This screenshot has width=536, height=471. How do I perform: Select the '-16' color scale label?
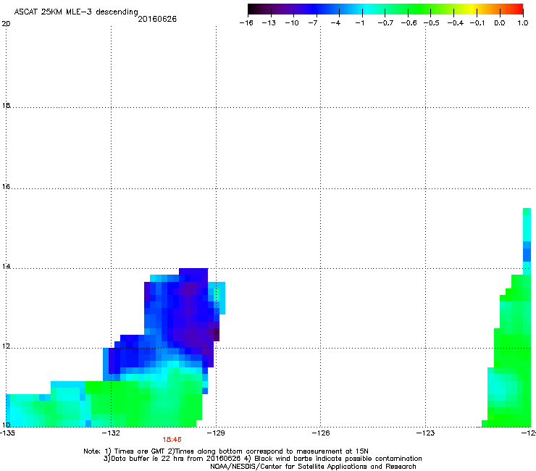(246, 23)
